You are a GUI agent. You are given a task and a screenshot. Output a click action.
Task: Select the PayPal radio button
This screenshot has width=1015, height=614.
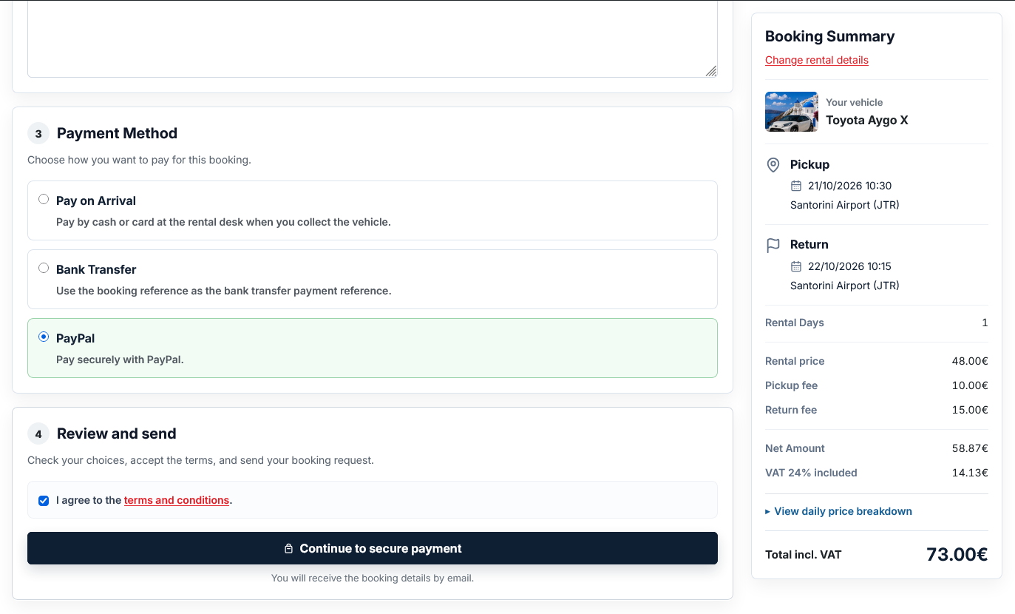click(x=44, y=337)
